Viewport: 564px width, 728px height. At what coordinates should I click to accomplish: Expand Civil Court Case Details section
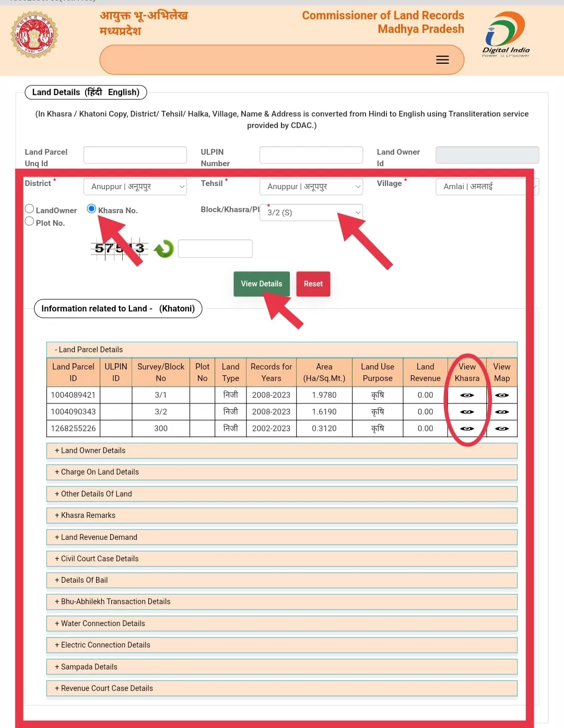pos(97,559)
